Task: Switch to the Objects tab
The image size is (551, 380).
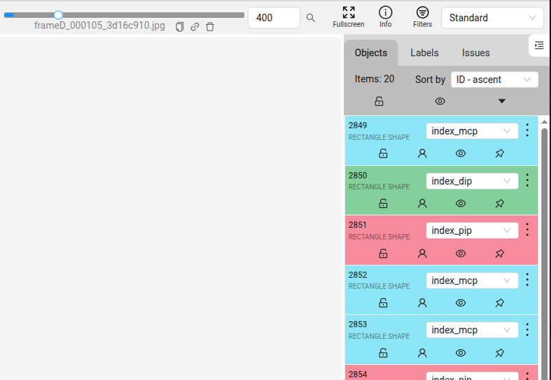Action: click(x=371, y=53)
